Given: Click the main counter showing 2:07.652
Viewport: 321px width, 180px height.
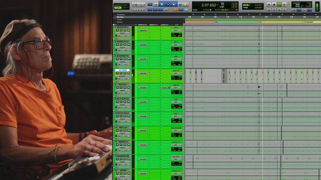Looking at the screenshot, I should [209, 5].
